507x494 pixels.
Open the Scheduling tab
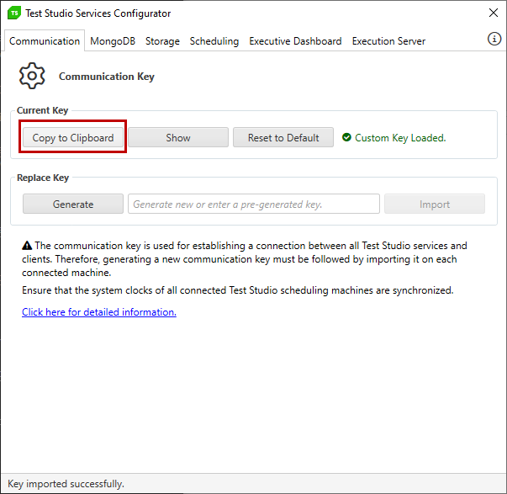(x=214, y=41)
